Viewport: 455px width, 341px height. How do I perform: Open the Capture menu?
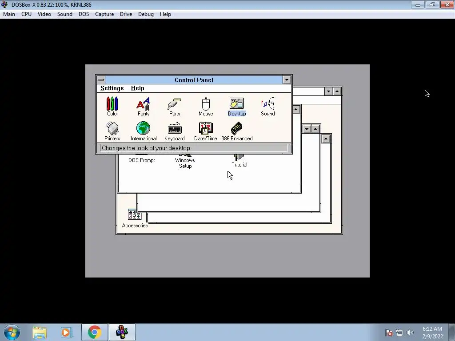click(x=104, y=14)
